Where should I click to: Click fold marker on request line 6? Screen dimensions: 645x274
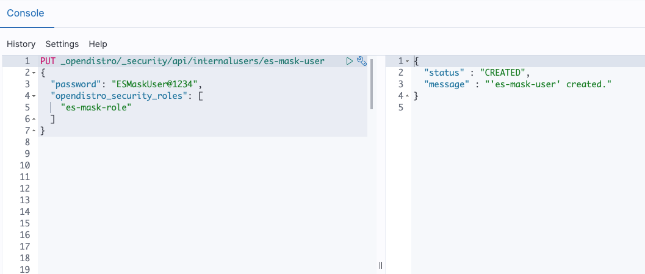(x=34, y=120)
